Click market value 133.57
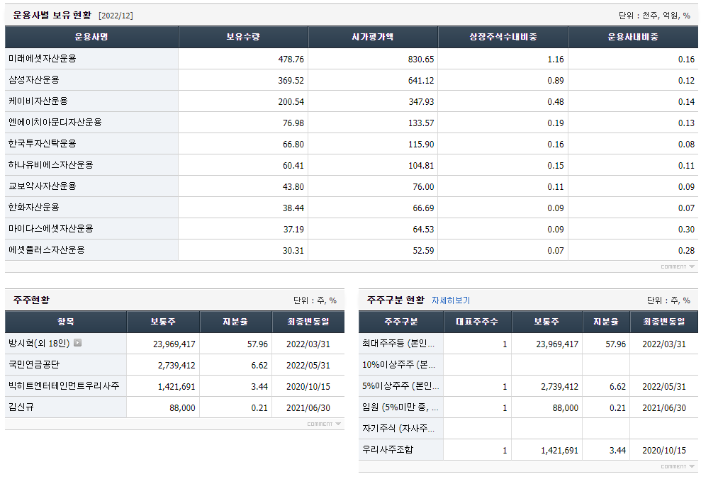The width and height of the screenshot is (701, 479). pyautogui.click(x=421, y=123)
